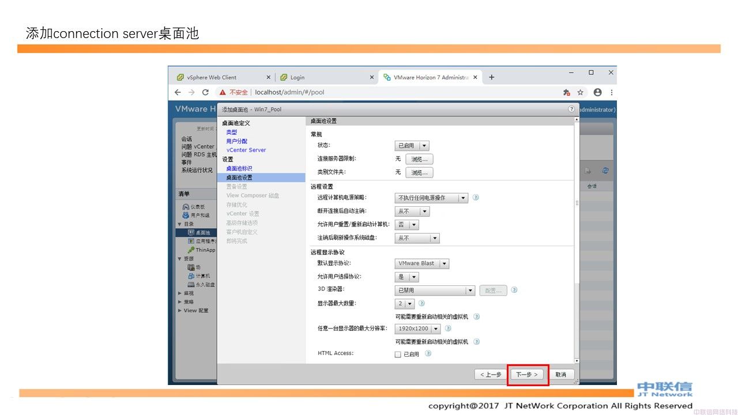Bookmark this page with the star icon
The width and height of the screenshot is (738, 415).
pos(581,92)
